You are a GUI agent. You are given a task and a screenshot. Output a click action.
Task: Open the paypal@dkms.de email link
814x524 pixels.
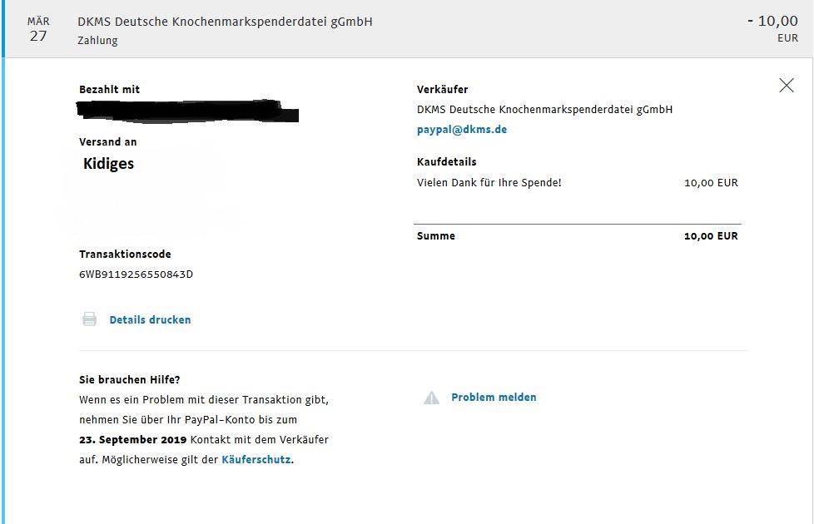pyautogui.click(x=462, y=130)
